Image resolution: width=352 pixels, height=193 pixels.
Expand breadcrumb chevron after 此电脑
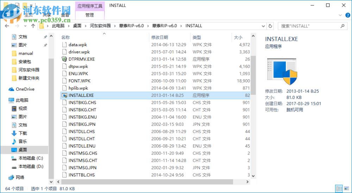(x=69, y=26)
